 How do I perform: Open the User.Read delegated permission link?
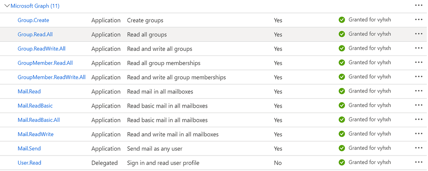click(x=29, y=163)
